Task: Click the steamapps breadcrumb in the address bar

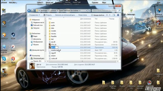Action: tap(44, 11)
